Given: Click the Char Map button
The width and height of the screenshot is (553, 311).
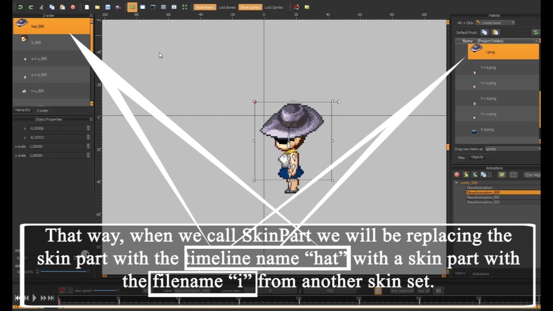Looking at the screenshot, I should (532, 175).
